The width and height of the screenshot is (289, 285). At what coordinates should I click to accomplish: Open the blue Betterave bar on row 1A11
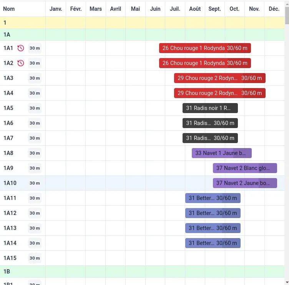pyautogui.click(x=213, y=198)
